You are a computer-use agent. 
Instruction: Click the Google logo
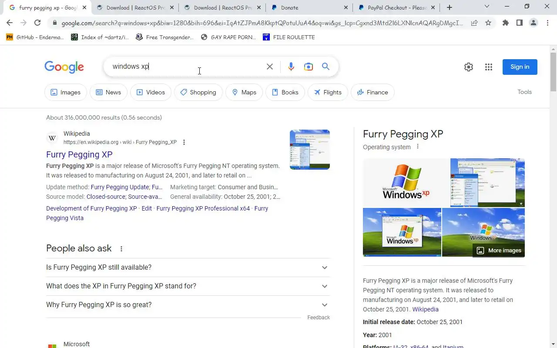click(64, 67)
